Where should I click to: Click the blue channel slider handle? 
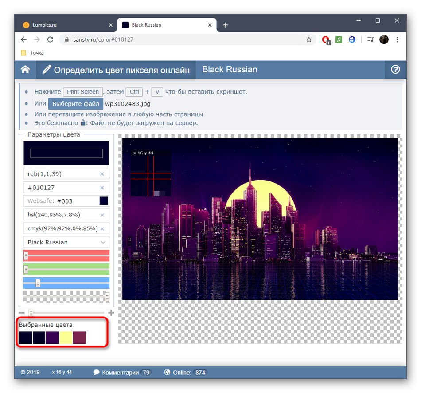(x=38, y=283)
